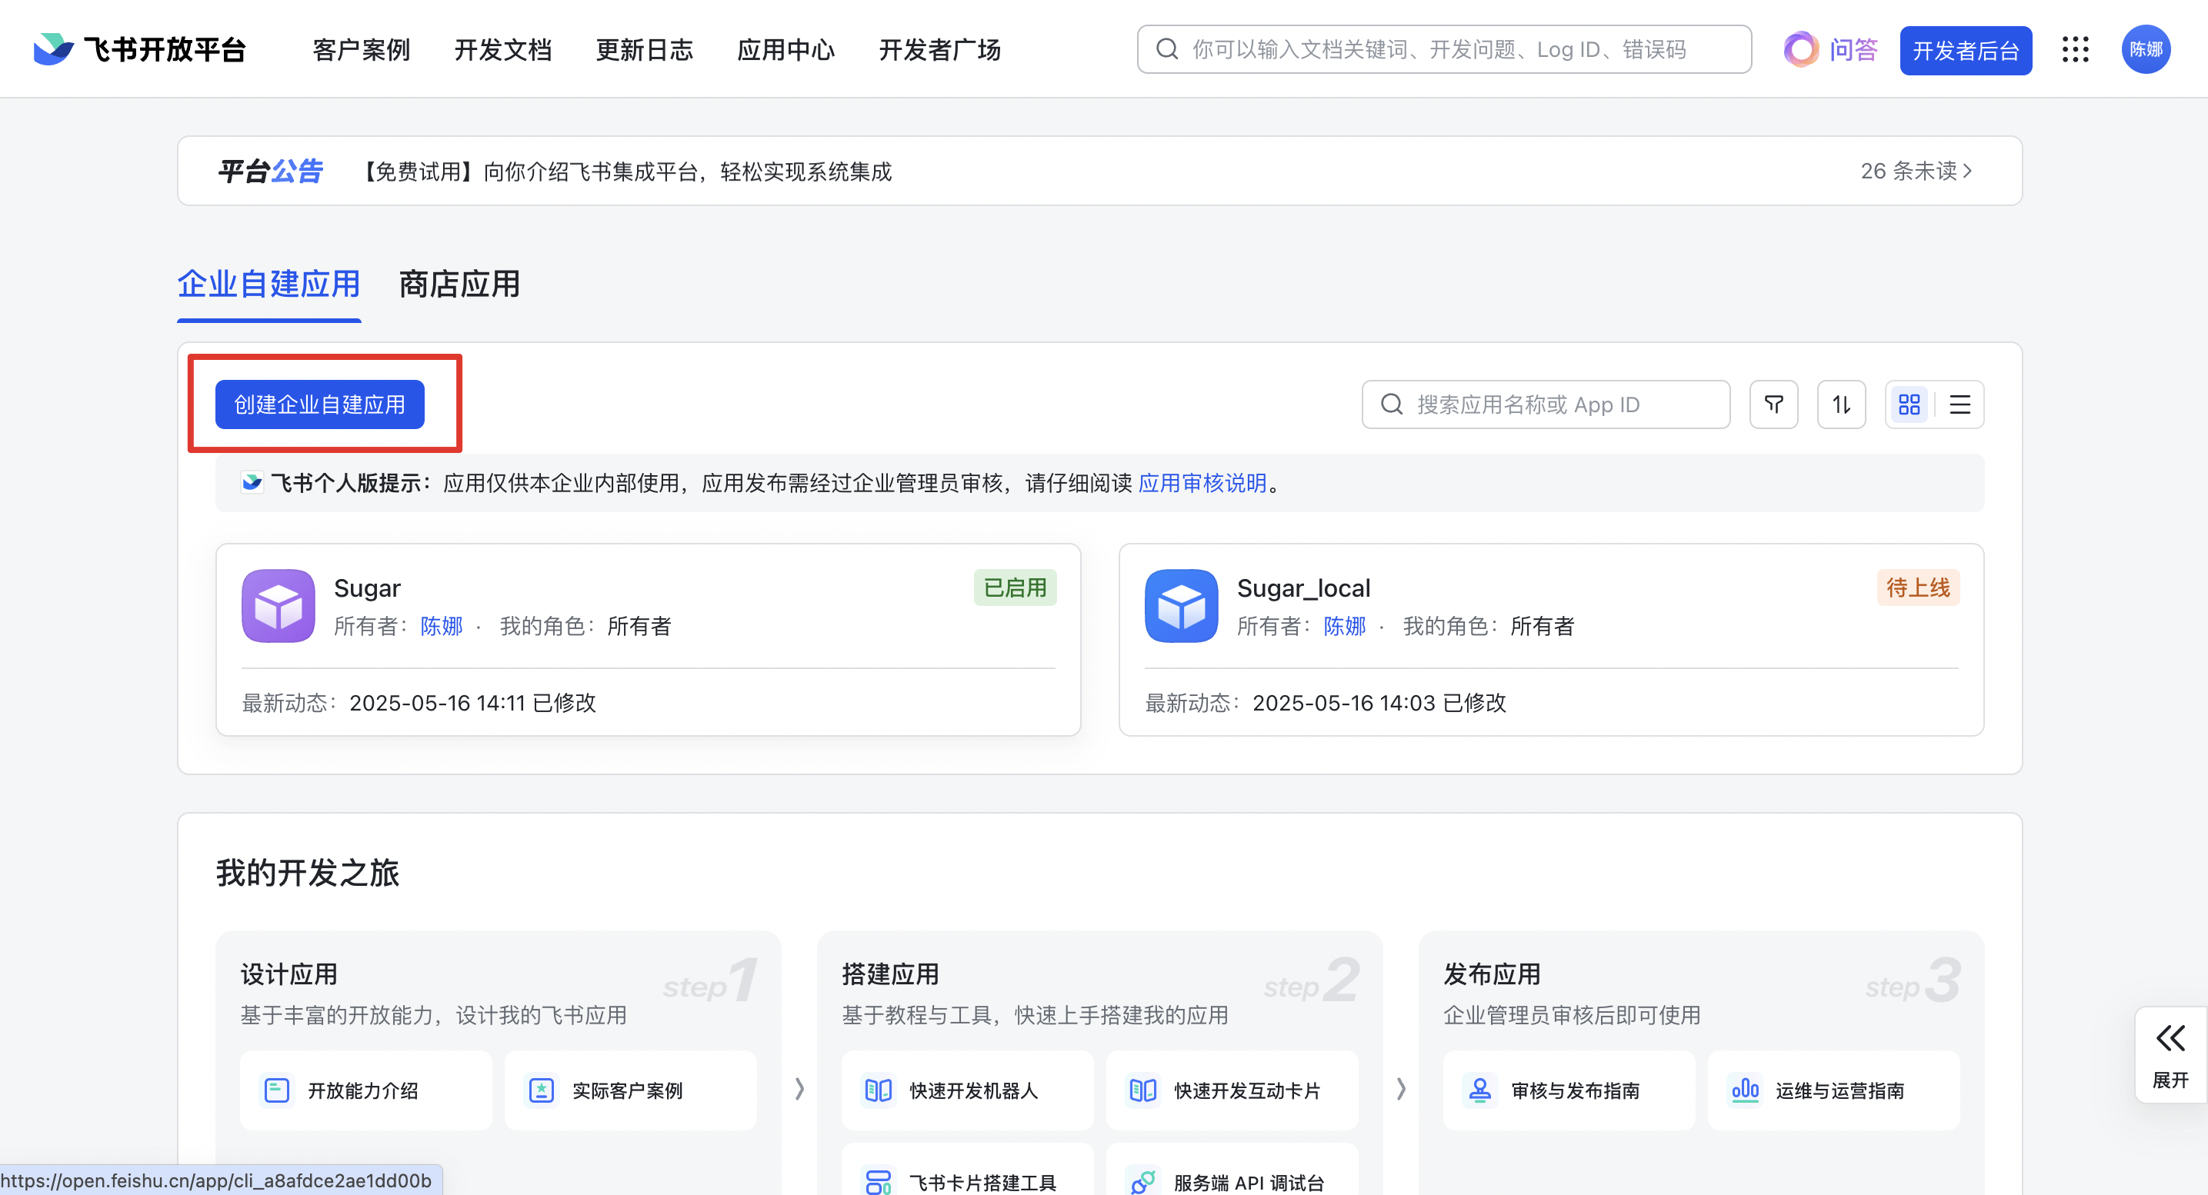
Task: Click 创建企业自建应用 button
Action: point(320,404)
